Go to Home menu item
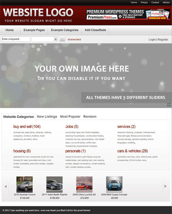 coord(9,30)
